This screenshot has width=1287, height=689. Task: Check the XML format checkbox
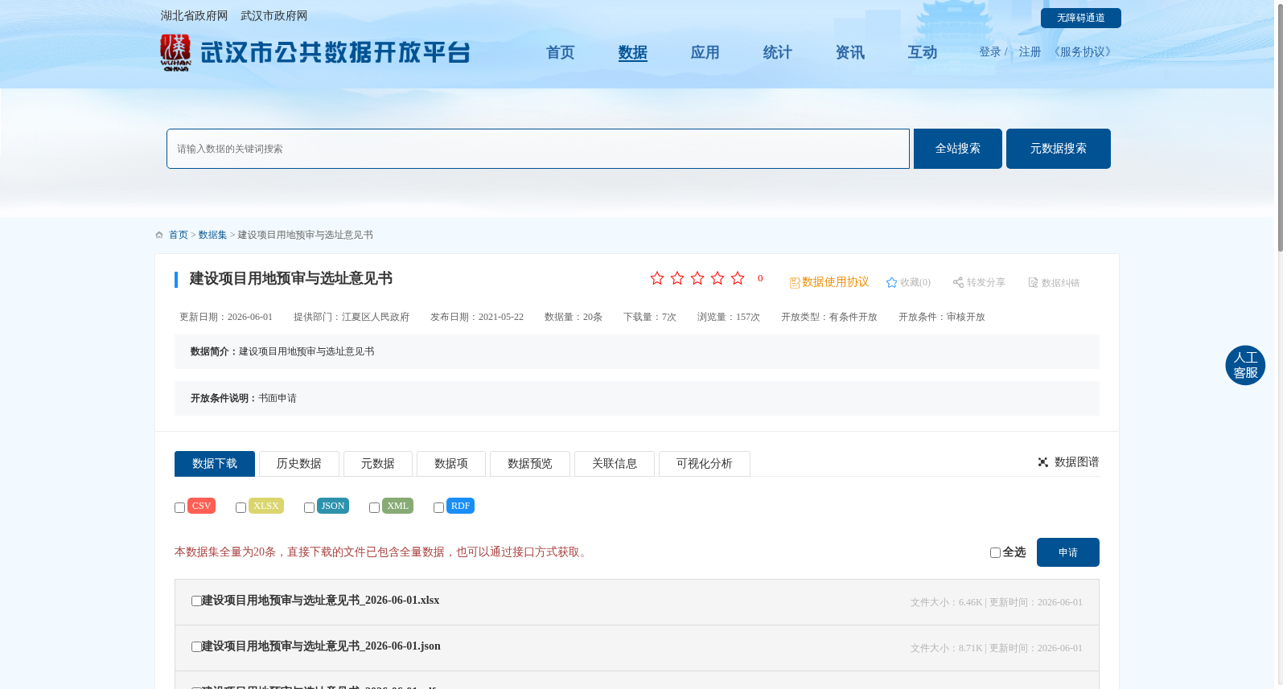[374, 507]
